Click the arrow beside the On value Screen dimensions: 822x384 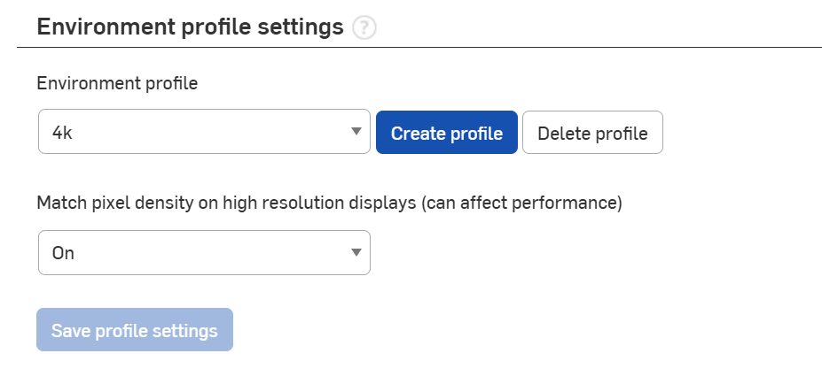pos(356,253)
